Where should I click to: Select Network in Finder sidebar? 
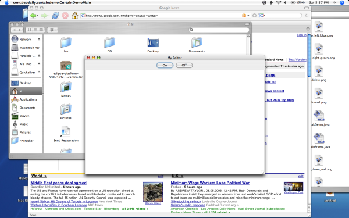point(26,40)
